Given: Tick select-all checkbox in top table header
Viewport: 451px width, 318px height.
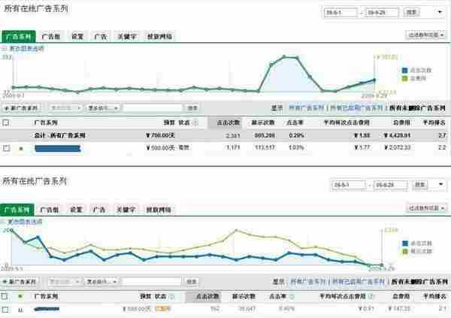Looking at the screenshot, I should [6, 122].
